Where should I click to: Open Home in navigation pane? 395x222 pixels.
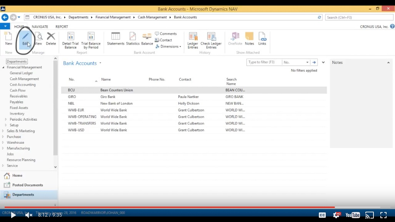(29, 176)
